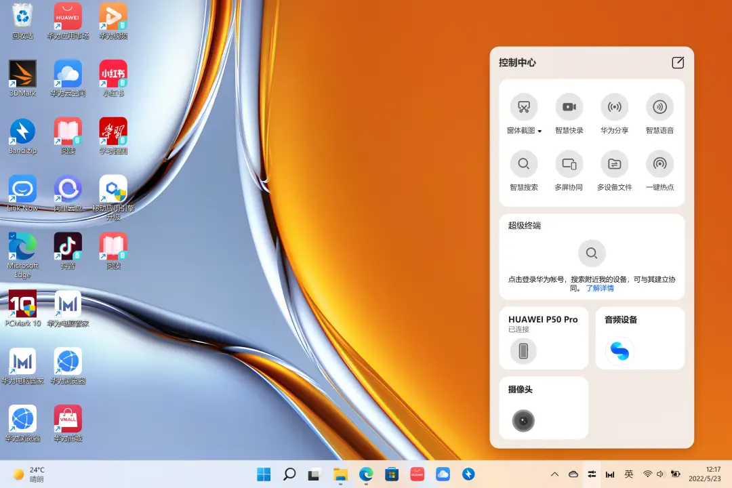This screenshot has width=732, height=488.
Task: Open the taskbar search magnifier
Action: [289, 474]
